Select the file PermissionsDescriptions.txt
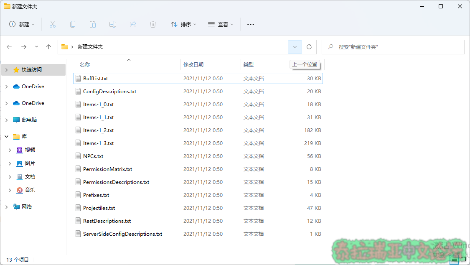 116,182
